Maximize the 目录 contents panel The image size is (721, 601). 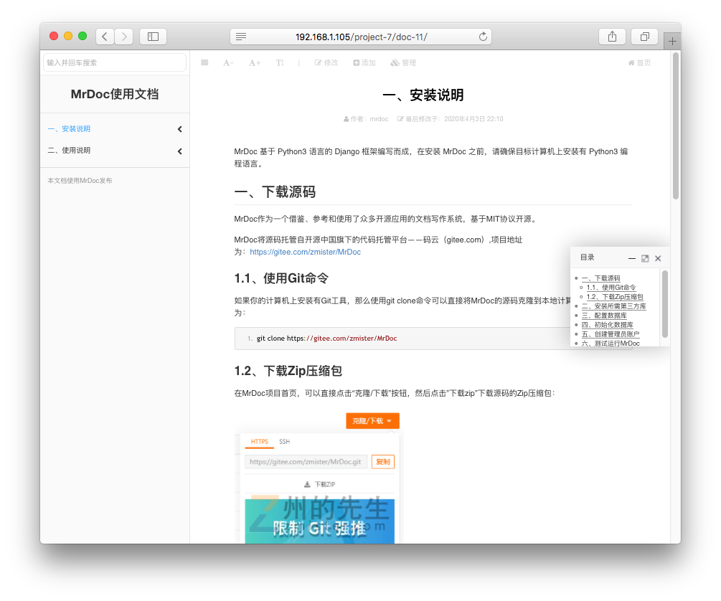click(x=645, y=258)
